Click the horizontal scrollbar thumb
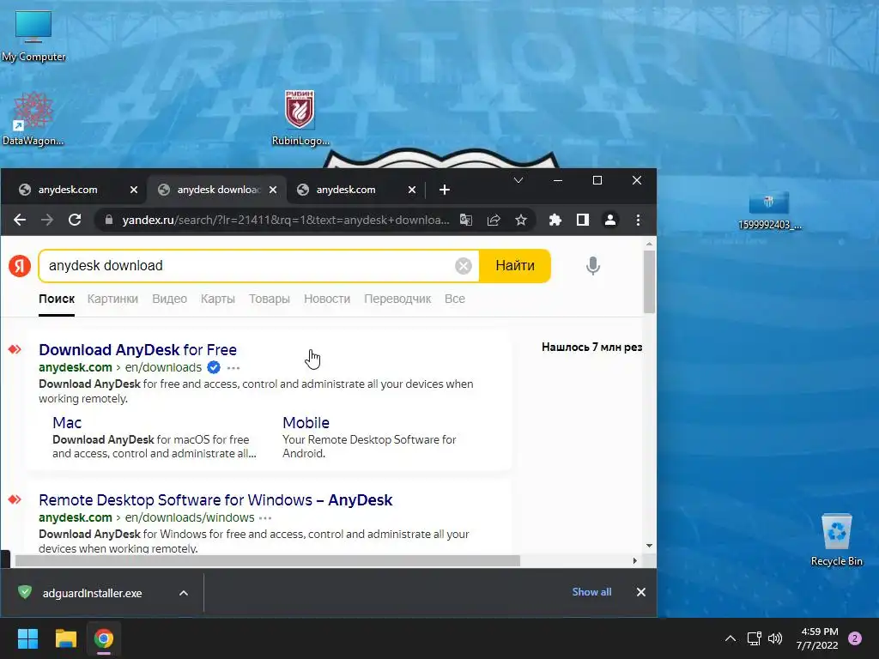 [268, 561]
